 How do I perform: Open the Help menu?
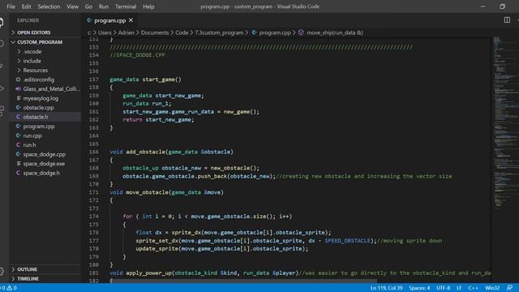(x=148, y=6)
